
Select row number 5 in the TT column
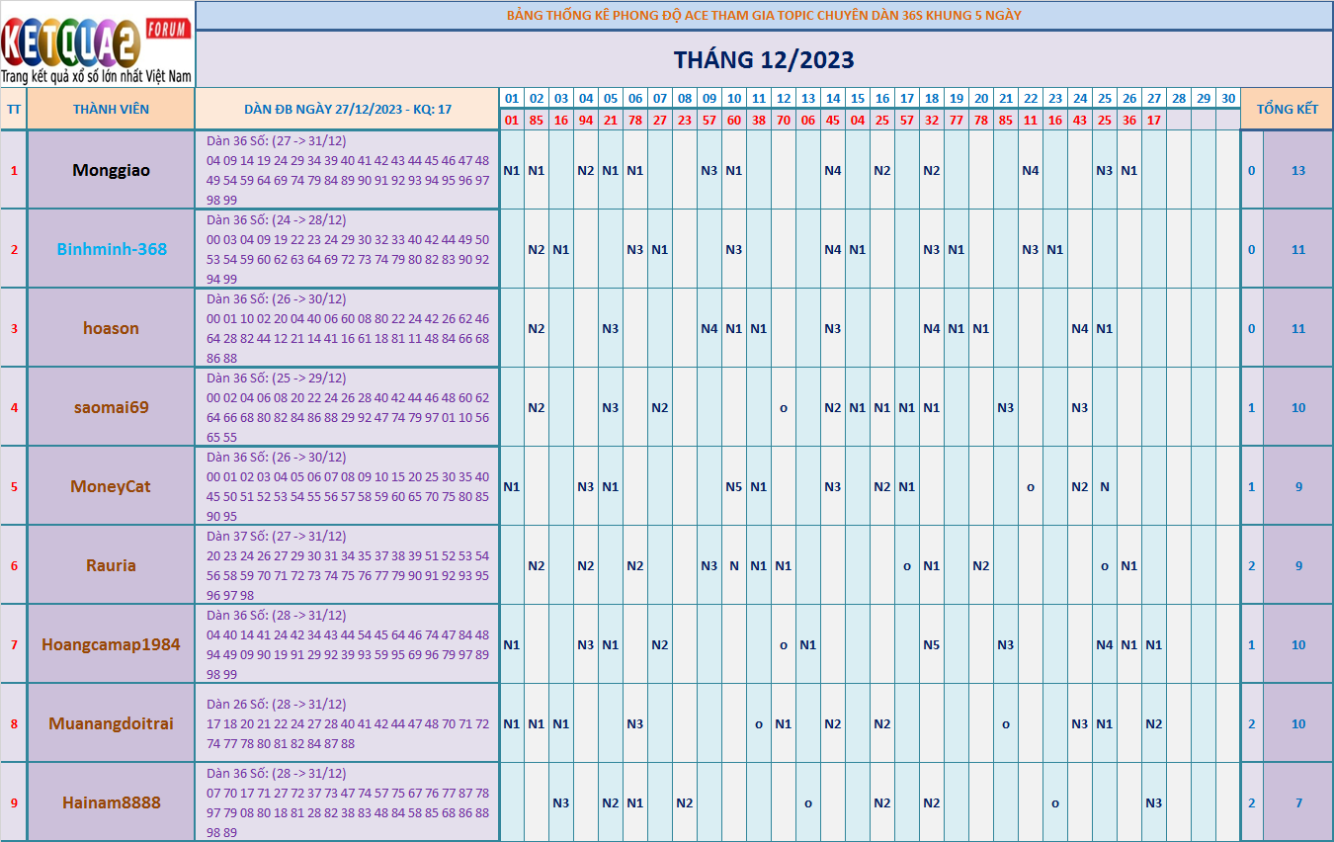pyautogui.click(x=14, y=486)
